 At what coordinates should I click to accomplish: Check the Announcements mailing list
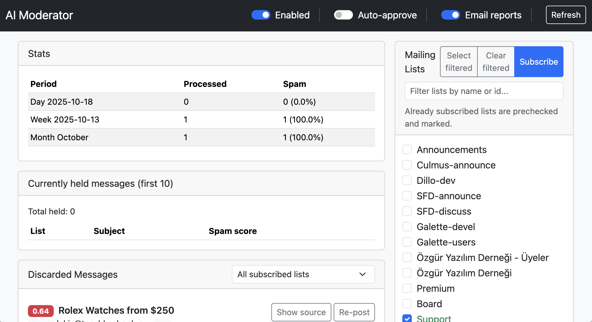click(407, 149)
